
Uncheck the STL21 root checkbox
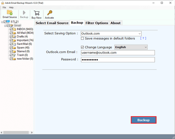(x=5, y=22)
